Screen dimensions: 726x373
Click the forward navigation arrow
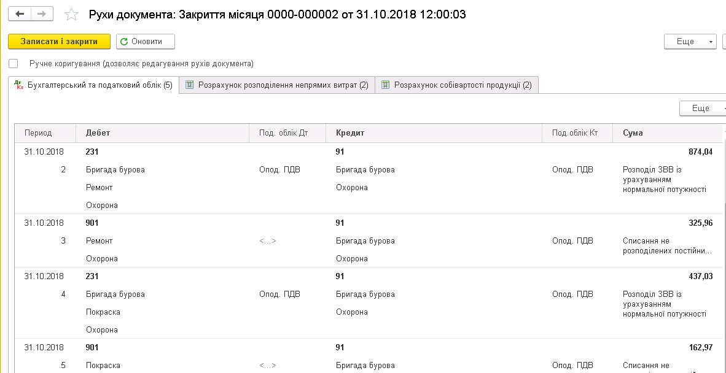click(x=41, y=13)
